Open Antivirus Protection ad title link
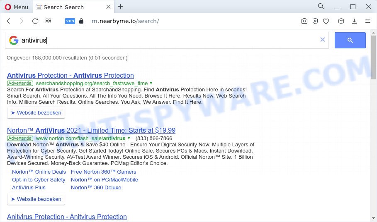 click(x=71, y=75)
